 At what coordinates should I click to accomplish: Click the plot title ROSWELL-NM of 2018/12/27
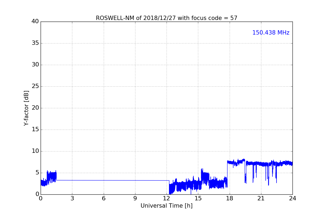point(167,18)
